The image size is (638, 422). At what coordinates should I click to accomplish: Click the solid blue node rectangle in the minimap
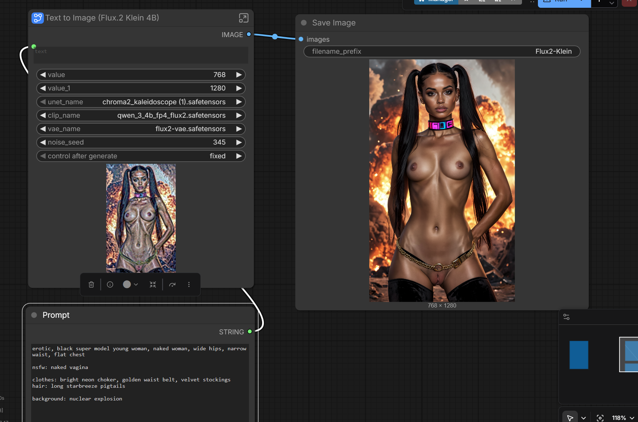(579, 355)
